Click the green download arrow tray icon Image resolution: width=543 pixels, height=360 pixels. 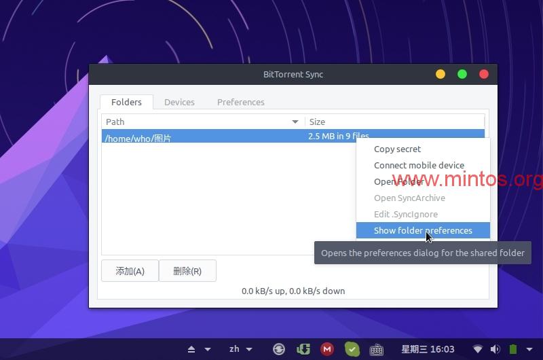click(x=303, y=349)
